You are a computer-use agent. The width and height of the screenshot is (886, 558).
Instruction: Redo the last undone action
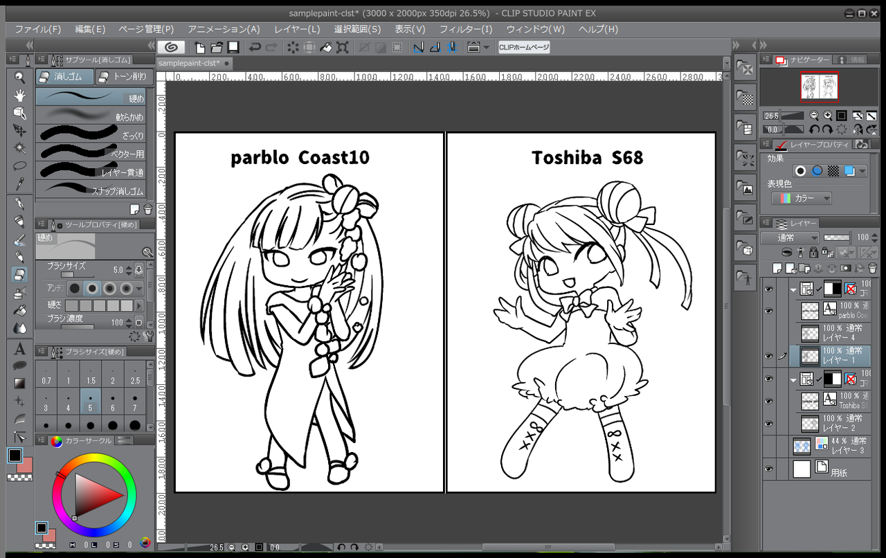pos(271,47)
